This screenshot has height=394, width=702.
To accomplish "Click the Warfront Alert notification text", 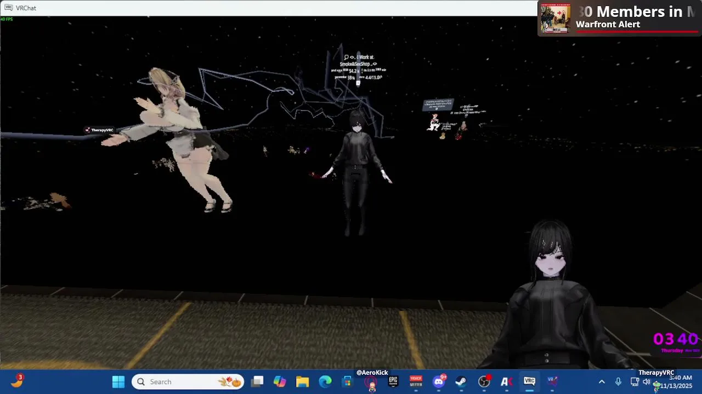I will point(608,25).
